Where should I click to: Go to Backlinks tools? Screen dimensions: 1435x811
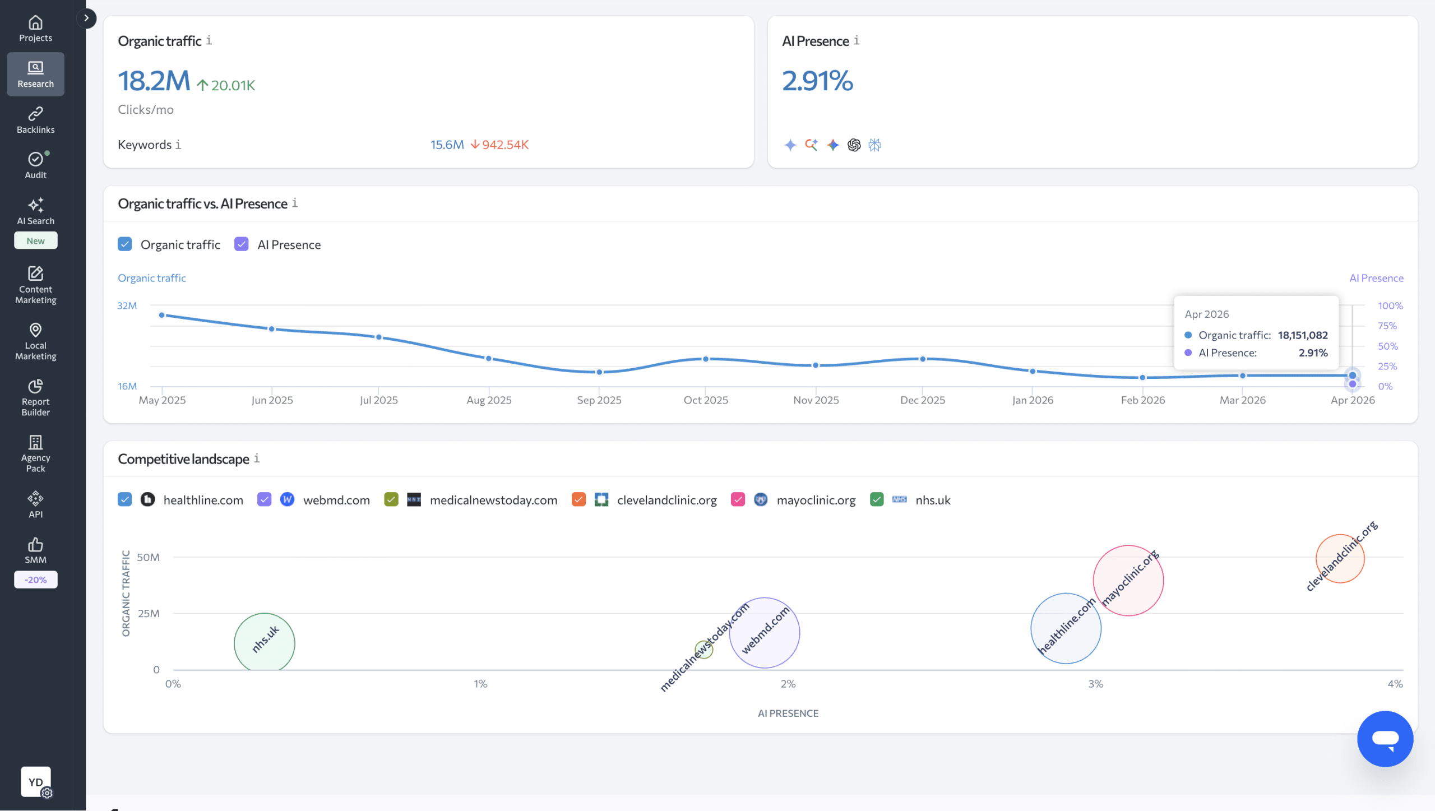(35, 121)
